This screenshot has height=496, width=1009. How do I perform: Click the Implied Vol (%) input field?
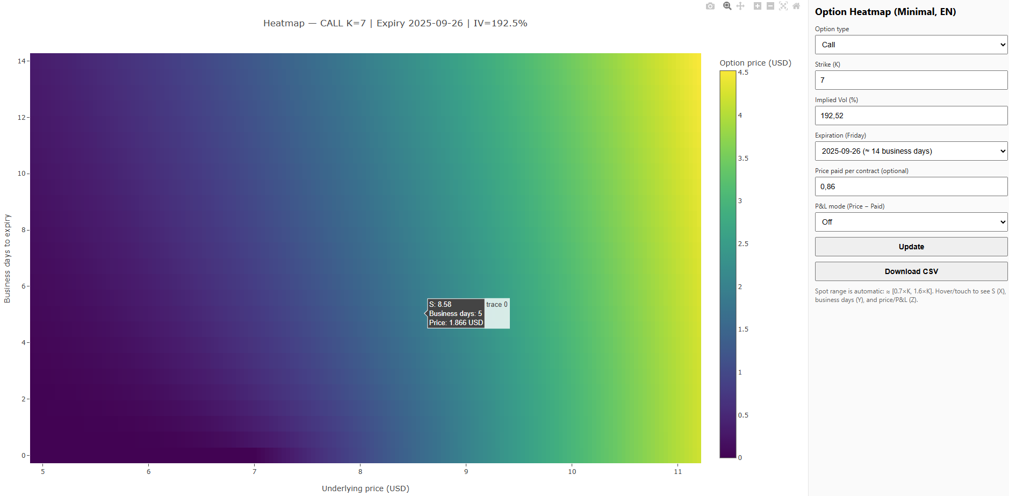pyautogui.click(x=911, y=116)
